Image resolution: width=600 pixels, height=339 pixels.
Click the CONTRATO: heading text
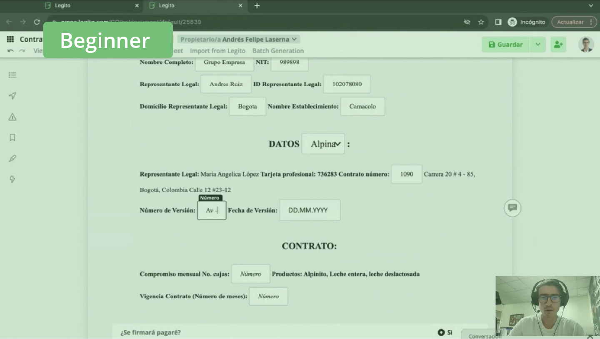[x=309, y=246]
